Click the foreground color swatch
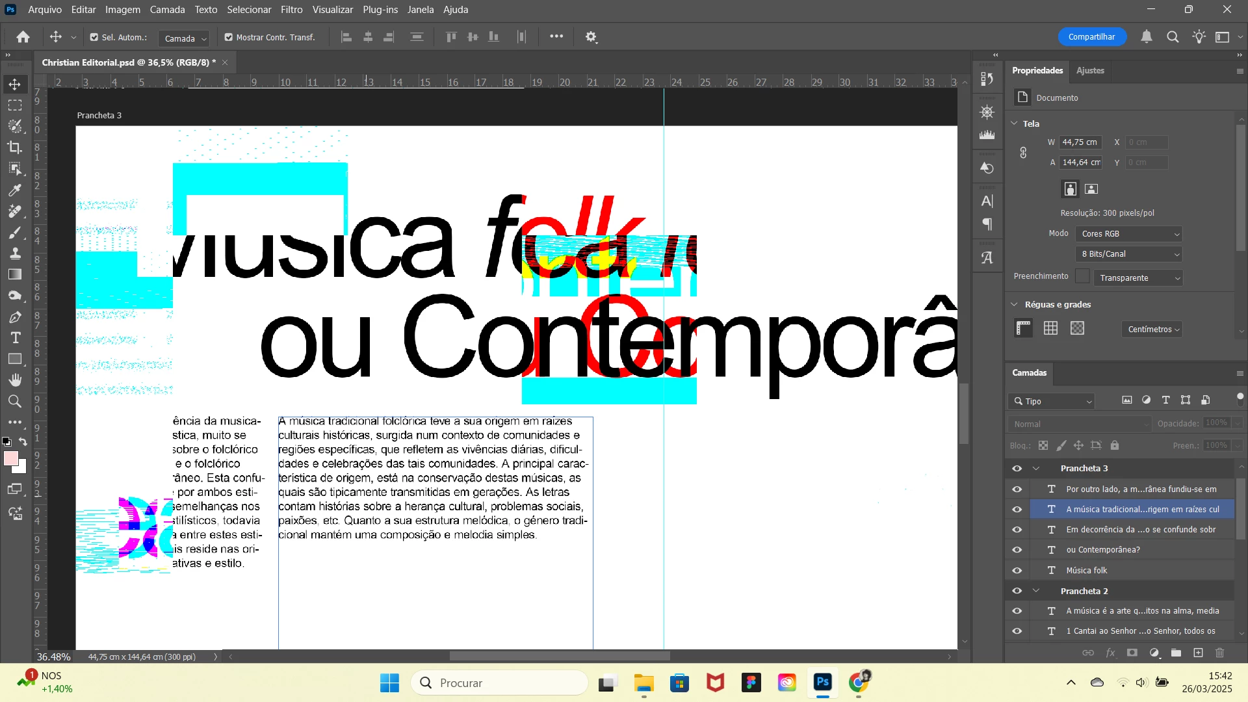This screenshot has height=702, width=1248. (10, 458)
